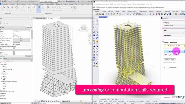Click padlock Lock icon in Rhino toolbar
Image resolution: width=185 pixels, height=104 pixels.
click(156, 14)
